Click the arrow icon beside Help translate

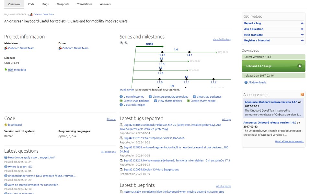[x=302, y=35]
